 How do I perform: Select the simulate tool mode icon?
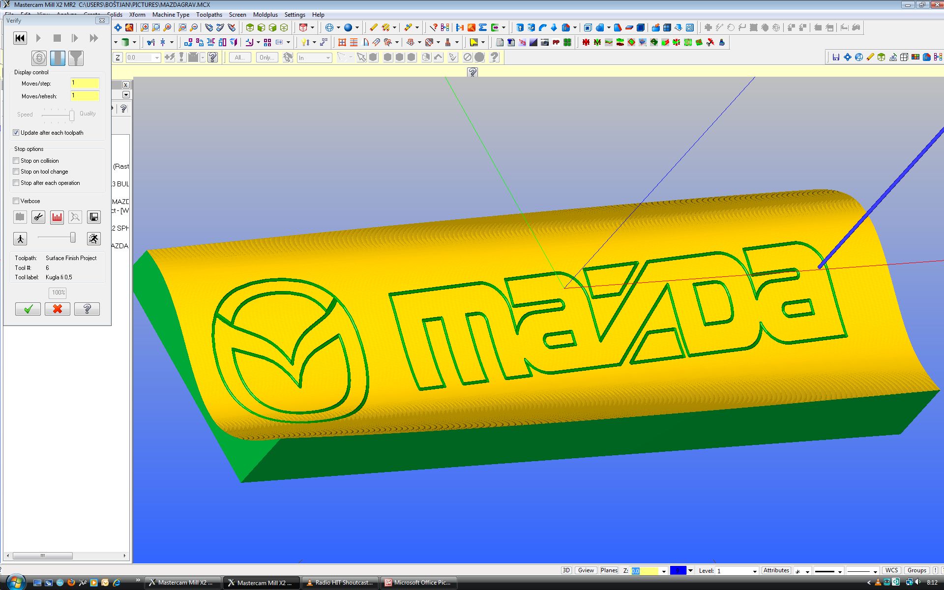pyautogui.click(x=58, y=58)
